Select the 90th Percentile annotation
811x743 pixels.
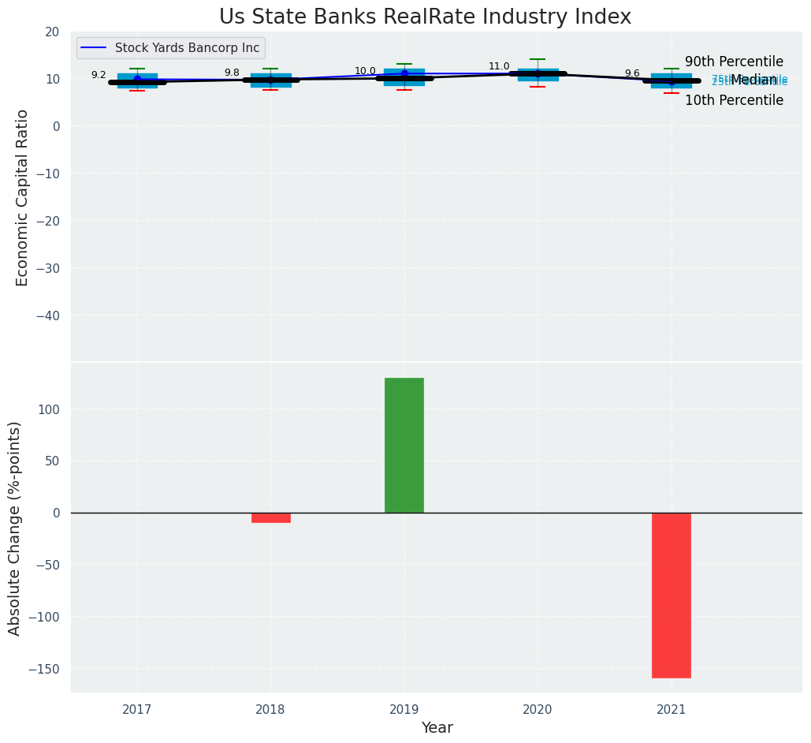tap(734, 62)
